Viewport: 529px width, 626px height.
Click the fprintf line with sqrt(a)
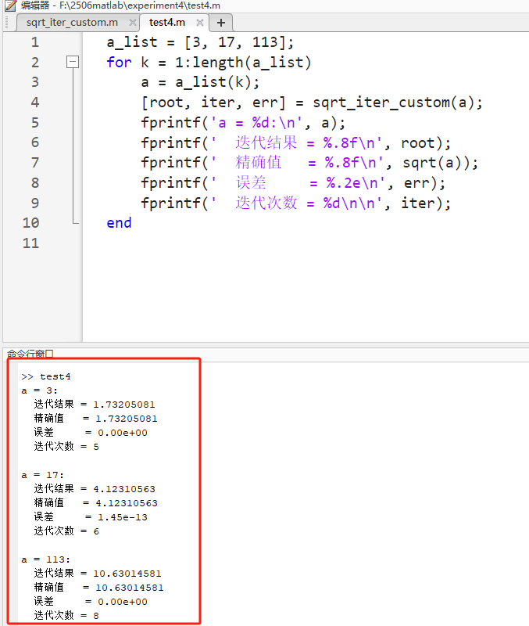click(x=309, y=163)
